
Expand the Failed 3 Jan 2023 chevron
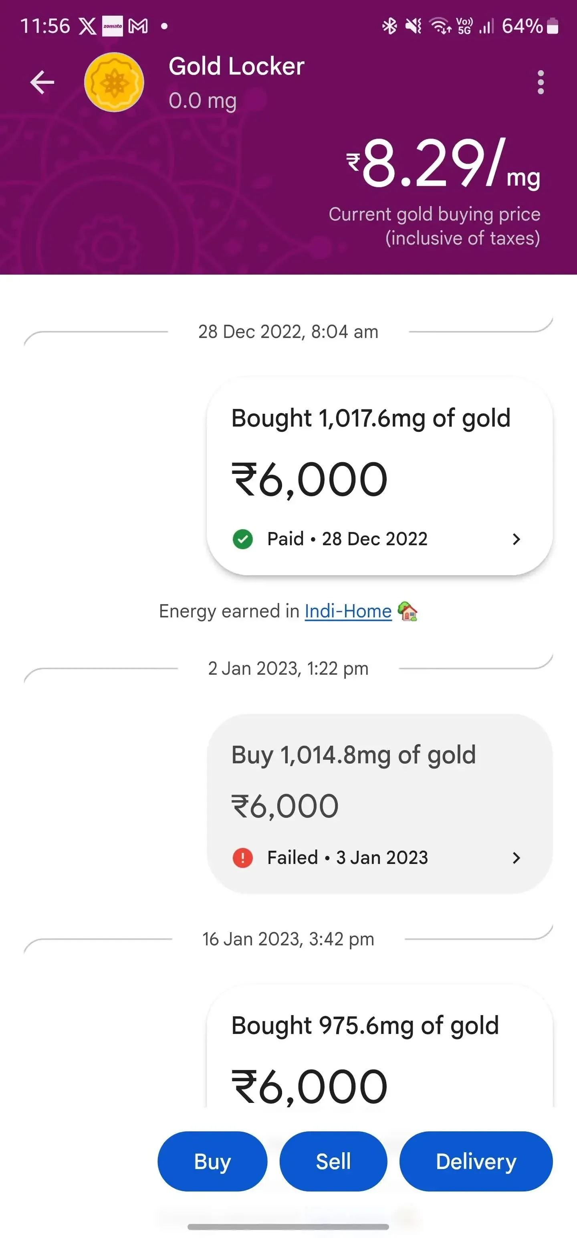[x=516, y=858]
